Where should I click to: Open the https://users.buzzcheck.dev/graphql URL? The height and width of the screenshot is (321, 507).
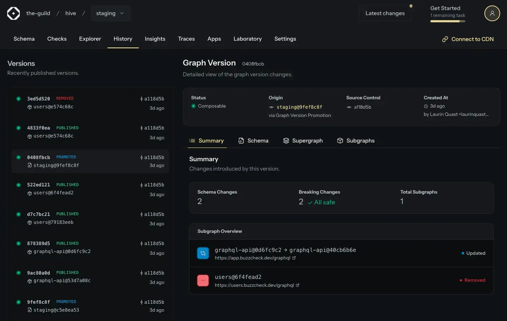(x=254, y=285)
